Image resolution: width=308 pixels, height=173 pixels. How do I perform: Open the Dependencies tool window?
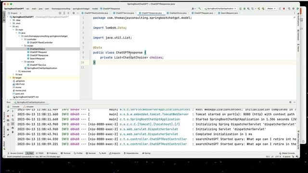[131, 153]
